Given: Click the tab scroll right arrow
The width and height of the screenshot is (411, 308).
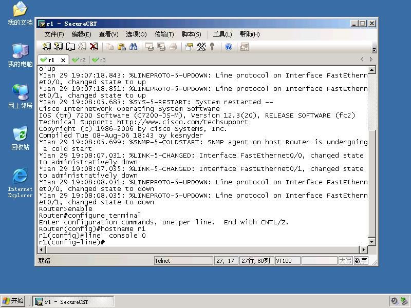Looking at the screenshot, I should [x=371, y=60].
